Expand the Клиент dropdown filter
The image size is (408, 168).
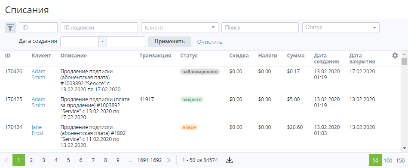pos(180,27)
